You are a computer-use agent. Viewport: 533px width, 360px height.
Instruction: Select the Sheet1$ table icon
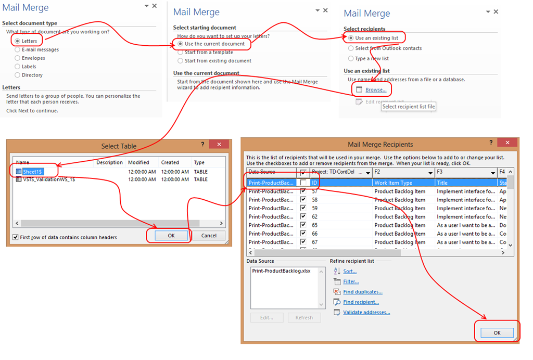[19, 171]
